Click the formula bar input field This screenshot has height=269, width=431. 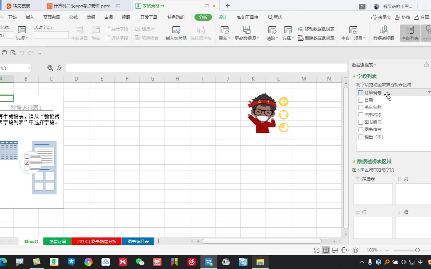click(x=206, y=68)
